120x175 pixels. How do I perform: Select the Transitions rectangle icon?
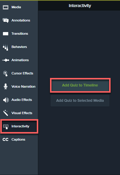tap(6, 34)
